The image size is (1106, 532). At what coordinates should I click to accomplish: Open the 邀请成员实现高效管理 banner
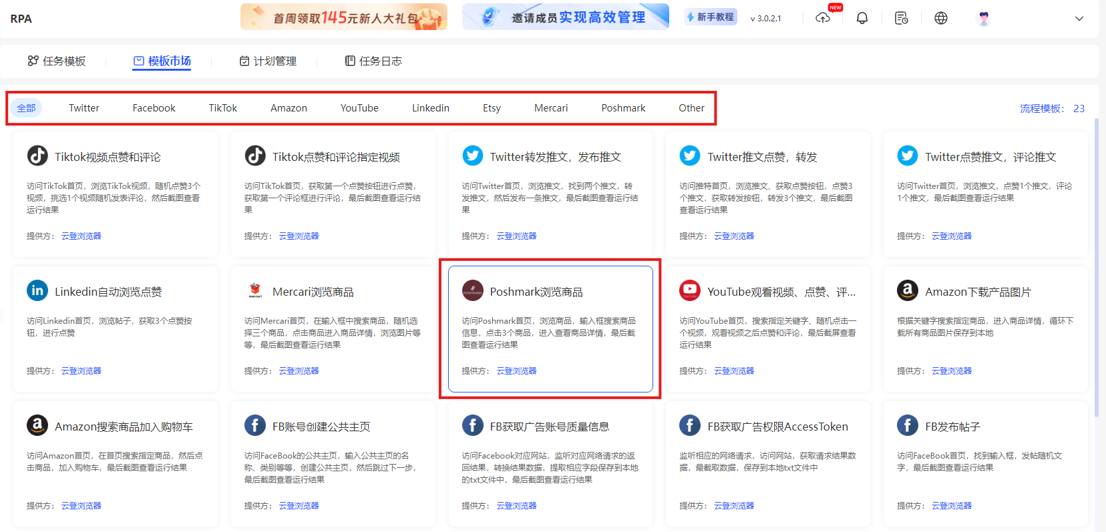tap(566, 17)
